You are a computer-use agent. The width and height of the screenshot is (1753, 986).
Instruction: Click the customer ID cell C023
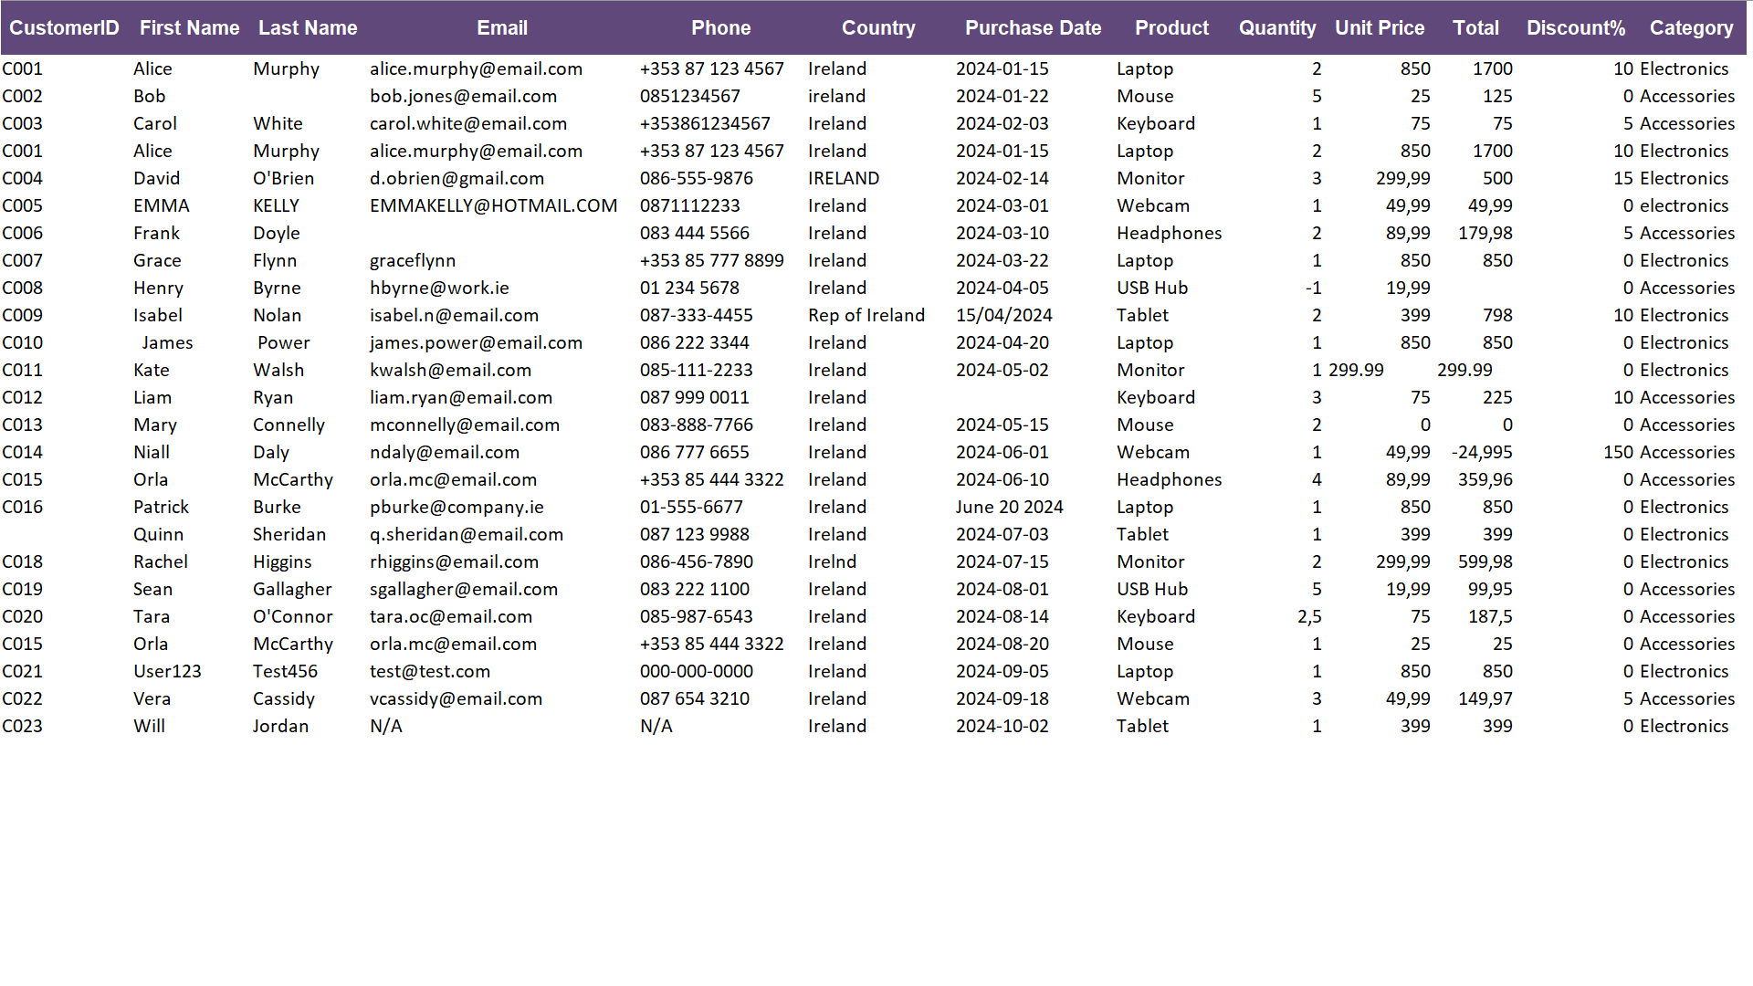[x=23, y=727]
